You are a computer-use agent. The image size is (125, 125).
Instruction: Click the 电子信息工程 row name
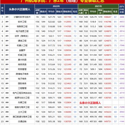22,31
